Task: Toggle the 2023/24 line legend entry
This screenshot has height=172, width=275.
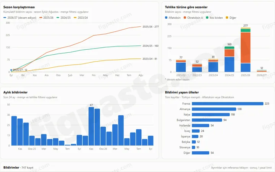Action: click(x=81, y=18)
